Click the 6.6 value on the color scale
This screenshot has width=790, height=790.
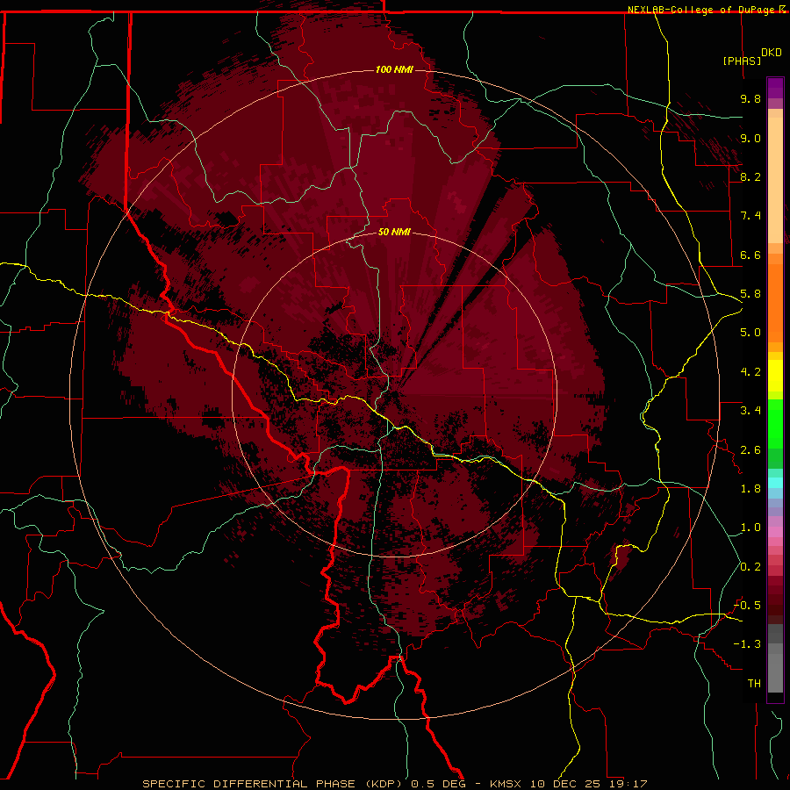point(750,255)
